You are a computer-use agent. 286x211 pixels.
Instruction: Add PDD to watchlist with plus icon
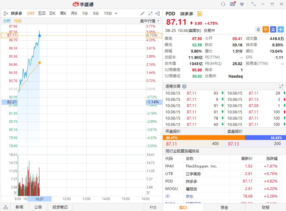(x=281, y=29)
